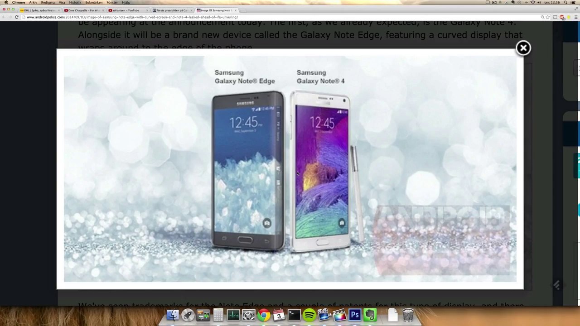Open Spotify from the dock

309,315
